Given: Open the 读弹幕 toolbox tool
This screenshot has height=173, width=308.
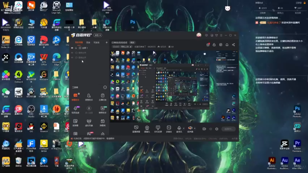Looking at the screenshot, I should [x=75, y=123].
